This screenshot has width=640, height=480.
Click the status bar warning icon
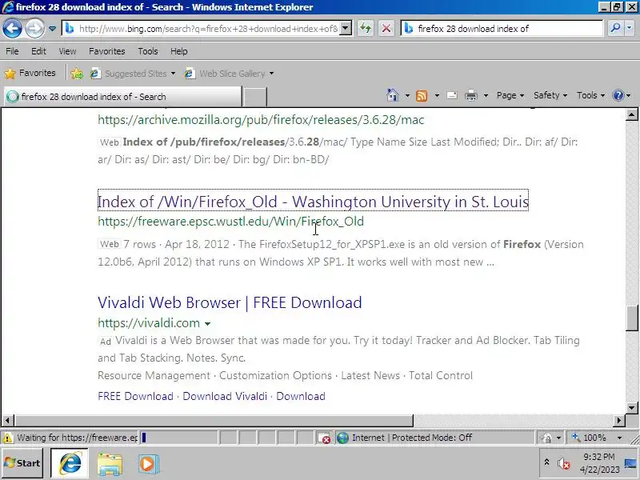pyautogui.click(x=7, y=438)
